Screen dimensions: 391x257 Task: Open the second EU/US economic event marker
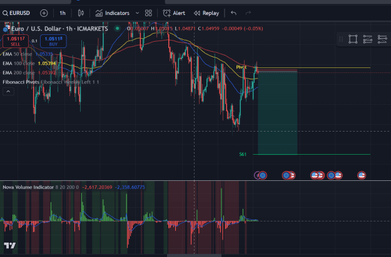coord(288,175)
